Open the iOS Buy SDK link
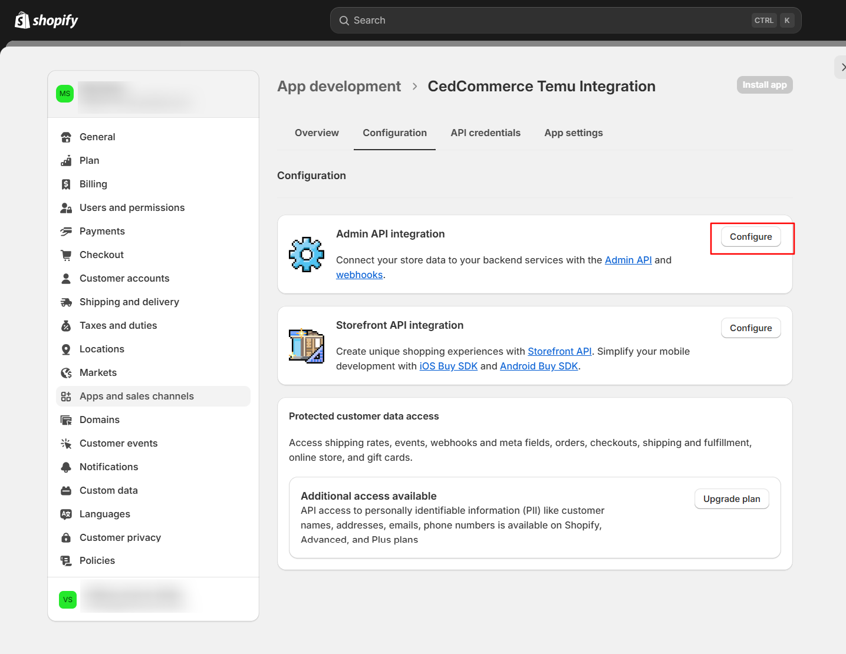 click(449, 366)
